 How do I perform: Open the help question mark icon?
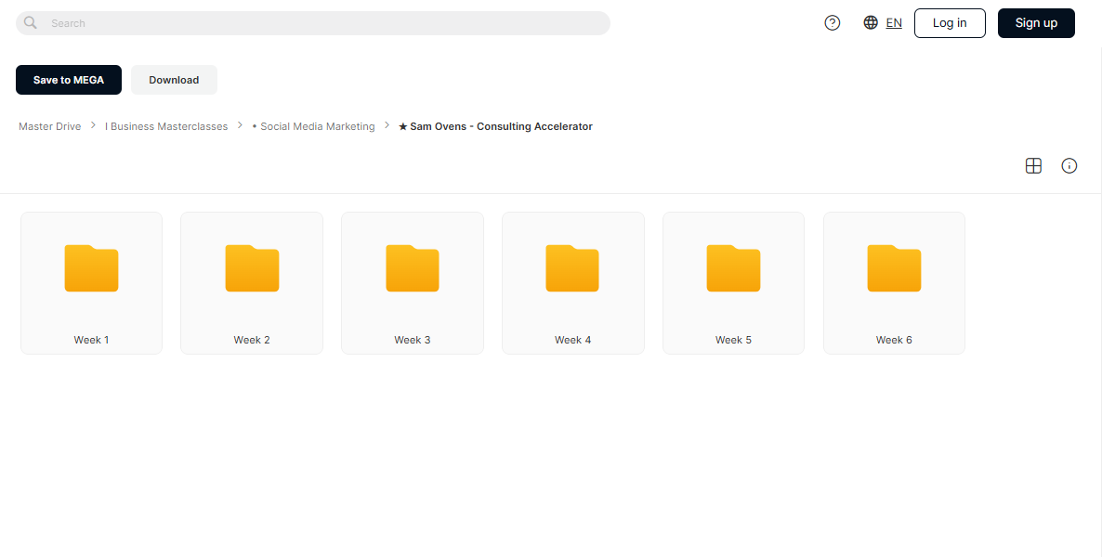coord(833,23)
